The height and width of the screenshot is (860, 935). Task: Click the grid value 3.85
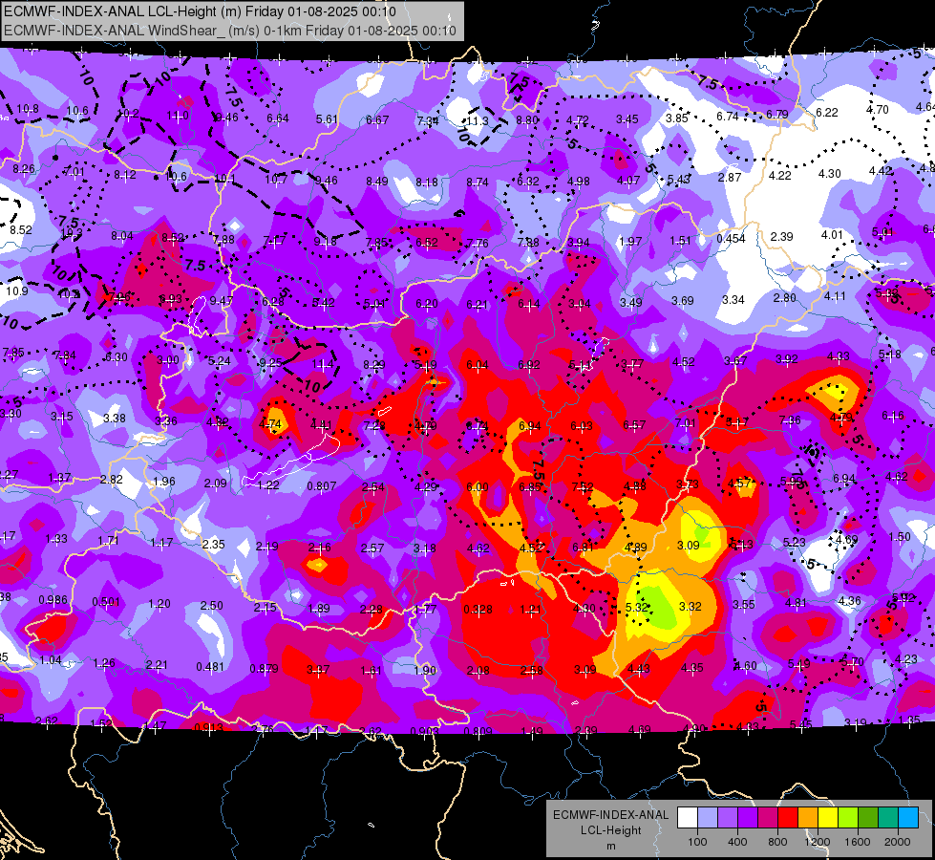pyautogui.click(x=677, y=118)
